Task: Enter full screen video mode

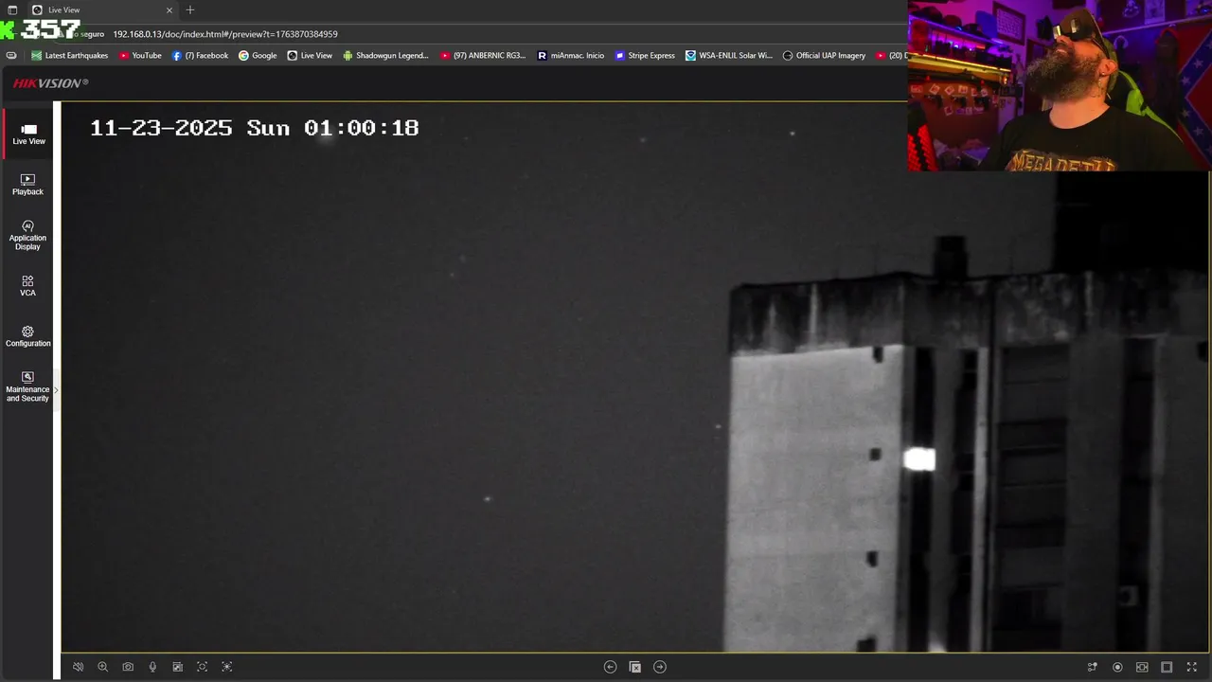Action: coord(1191,667)
